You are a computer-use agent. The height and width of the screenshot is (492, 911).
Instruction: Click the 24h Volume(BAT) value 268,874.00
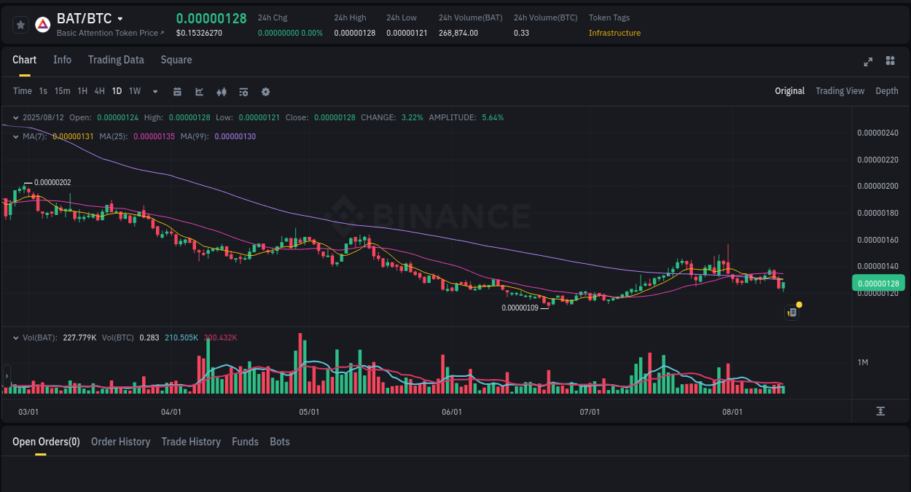[458, 33]
